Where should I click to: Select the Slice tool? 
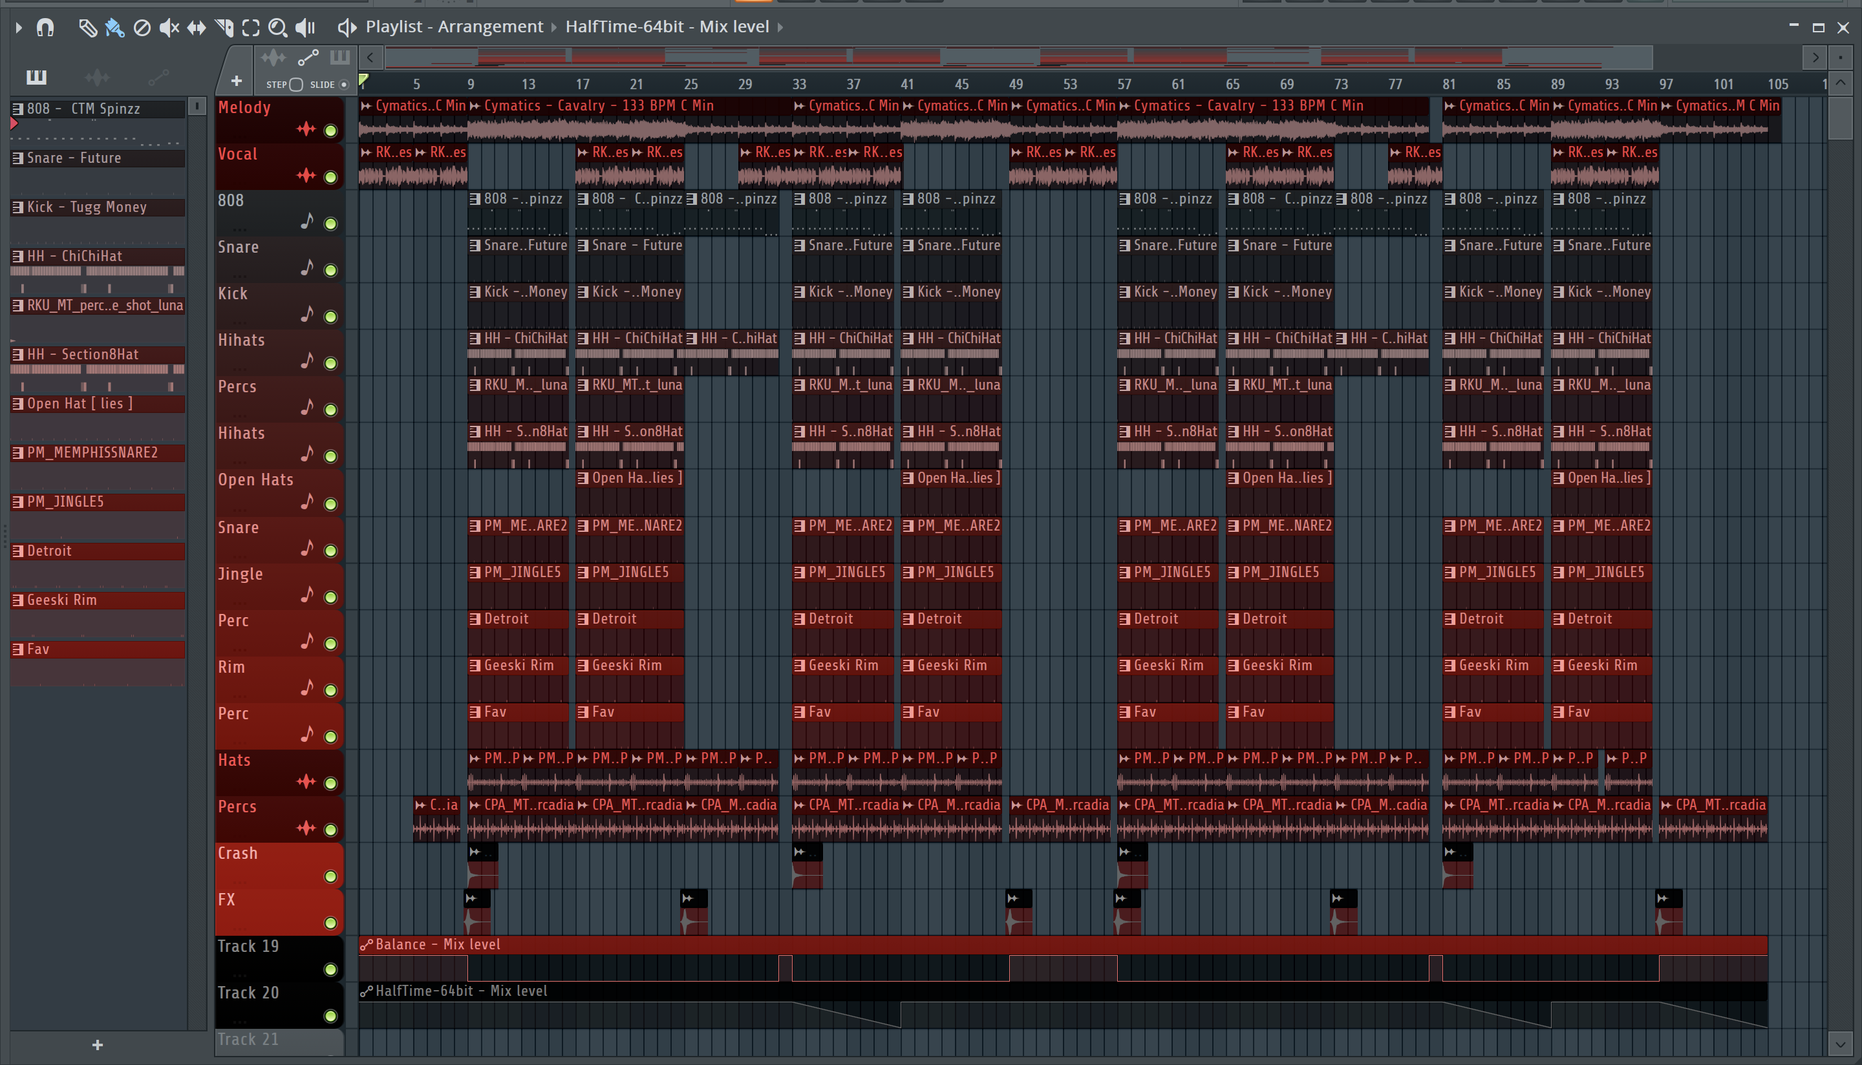pyautogui.click(x=224, y=28)
